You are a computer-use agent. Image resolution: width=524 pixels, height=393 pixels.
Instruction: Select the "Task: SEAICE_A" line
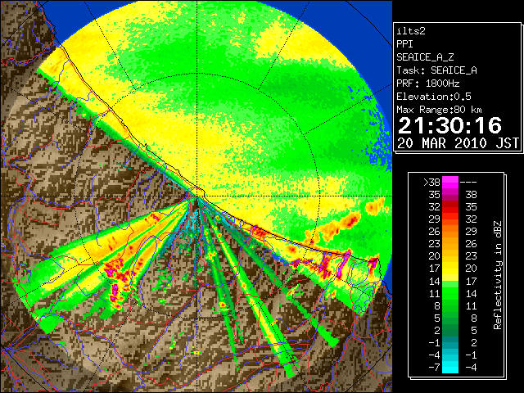436,70
